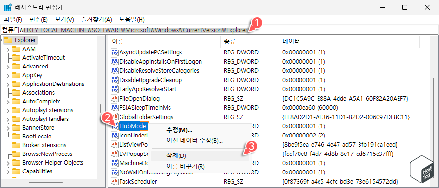Expand the Browser Helper Objects key

pyautogui.click(x=8, y=163)
